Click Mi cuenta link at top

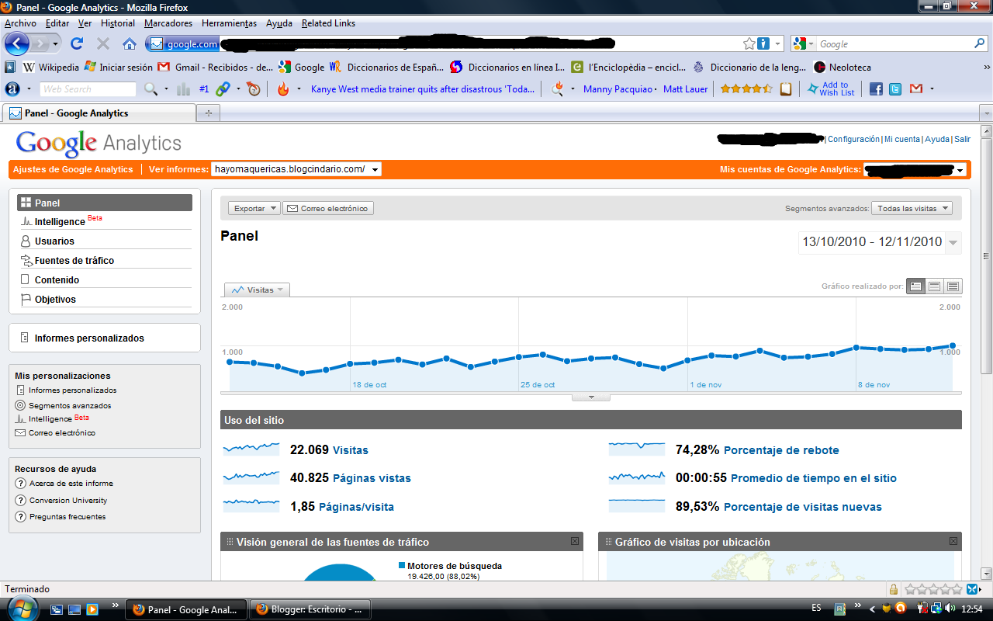(901, 139)
